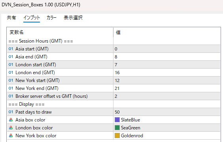
Task: Click the integer icon beside London end (GMT)
Action: pyautogui.click(x=11, y=73)
